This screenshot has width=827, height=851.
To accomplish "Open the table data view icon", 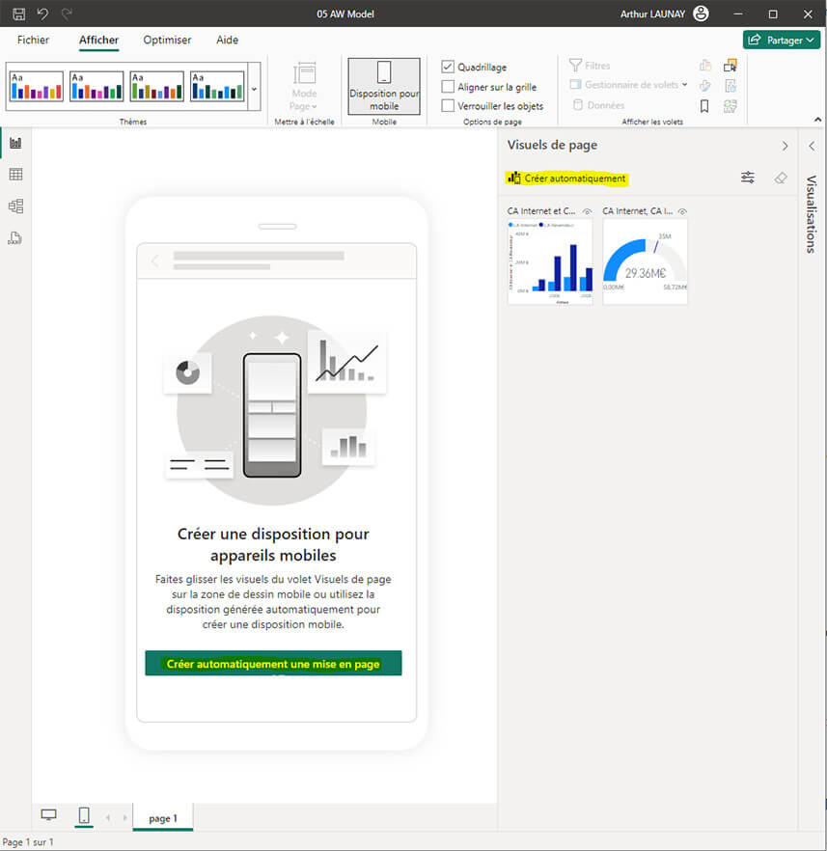I will coord(14,174).
